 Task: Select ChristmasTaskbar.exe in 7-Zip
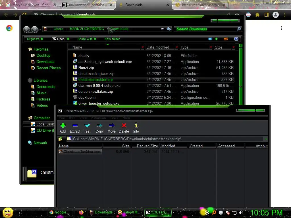tap(80, 152)
